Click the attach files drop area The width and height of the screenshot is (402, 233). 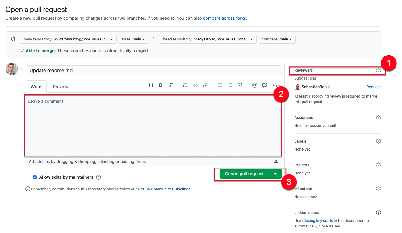pyautogui.click(x=154, y=161)
